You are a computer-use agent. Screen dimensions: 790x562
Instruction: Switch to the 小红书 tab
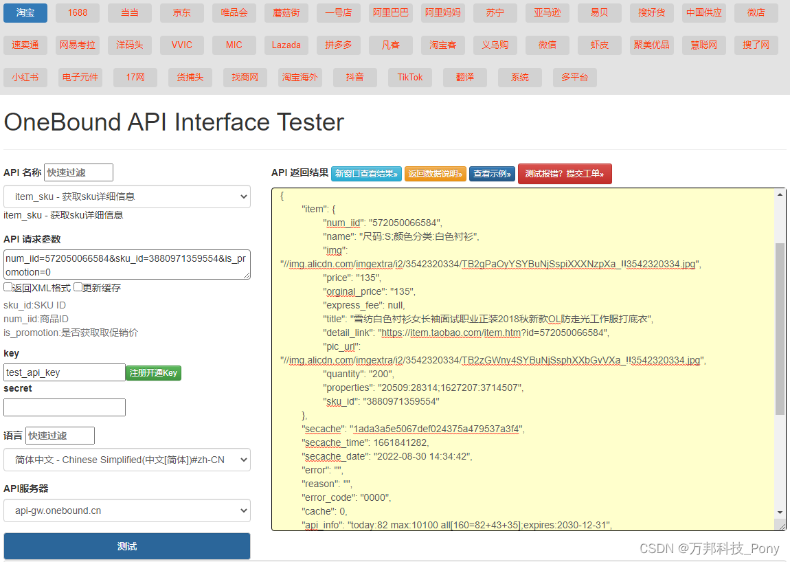(25, 77)
